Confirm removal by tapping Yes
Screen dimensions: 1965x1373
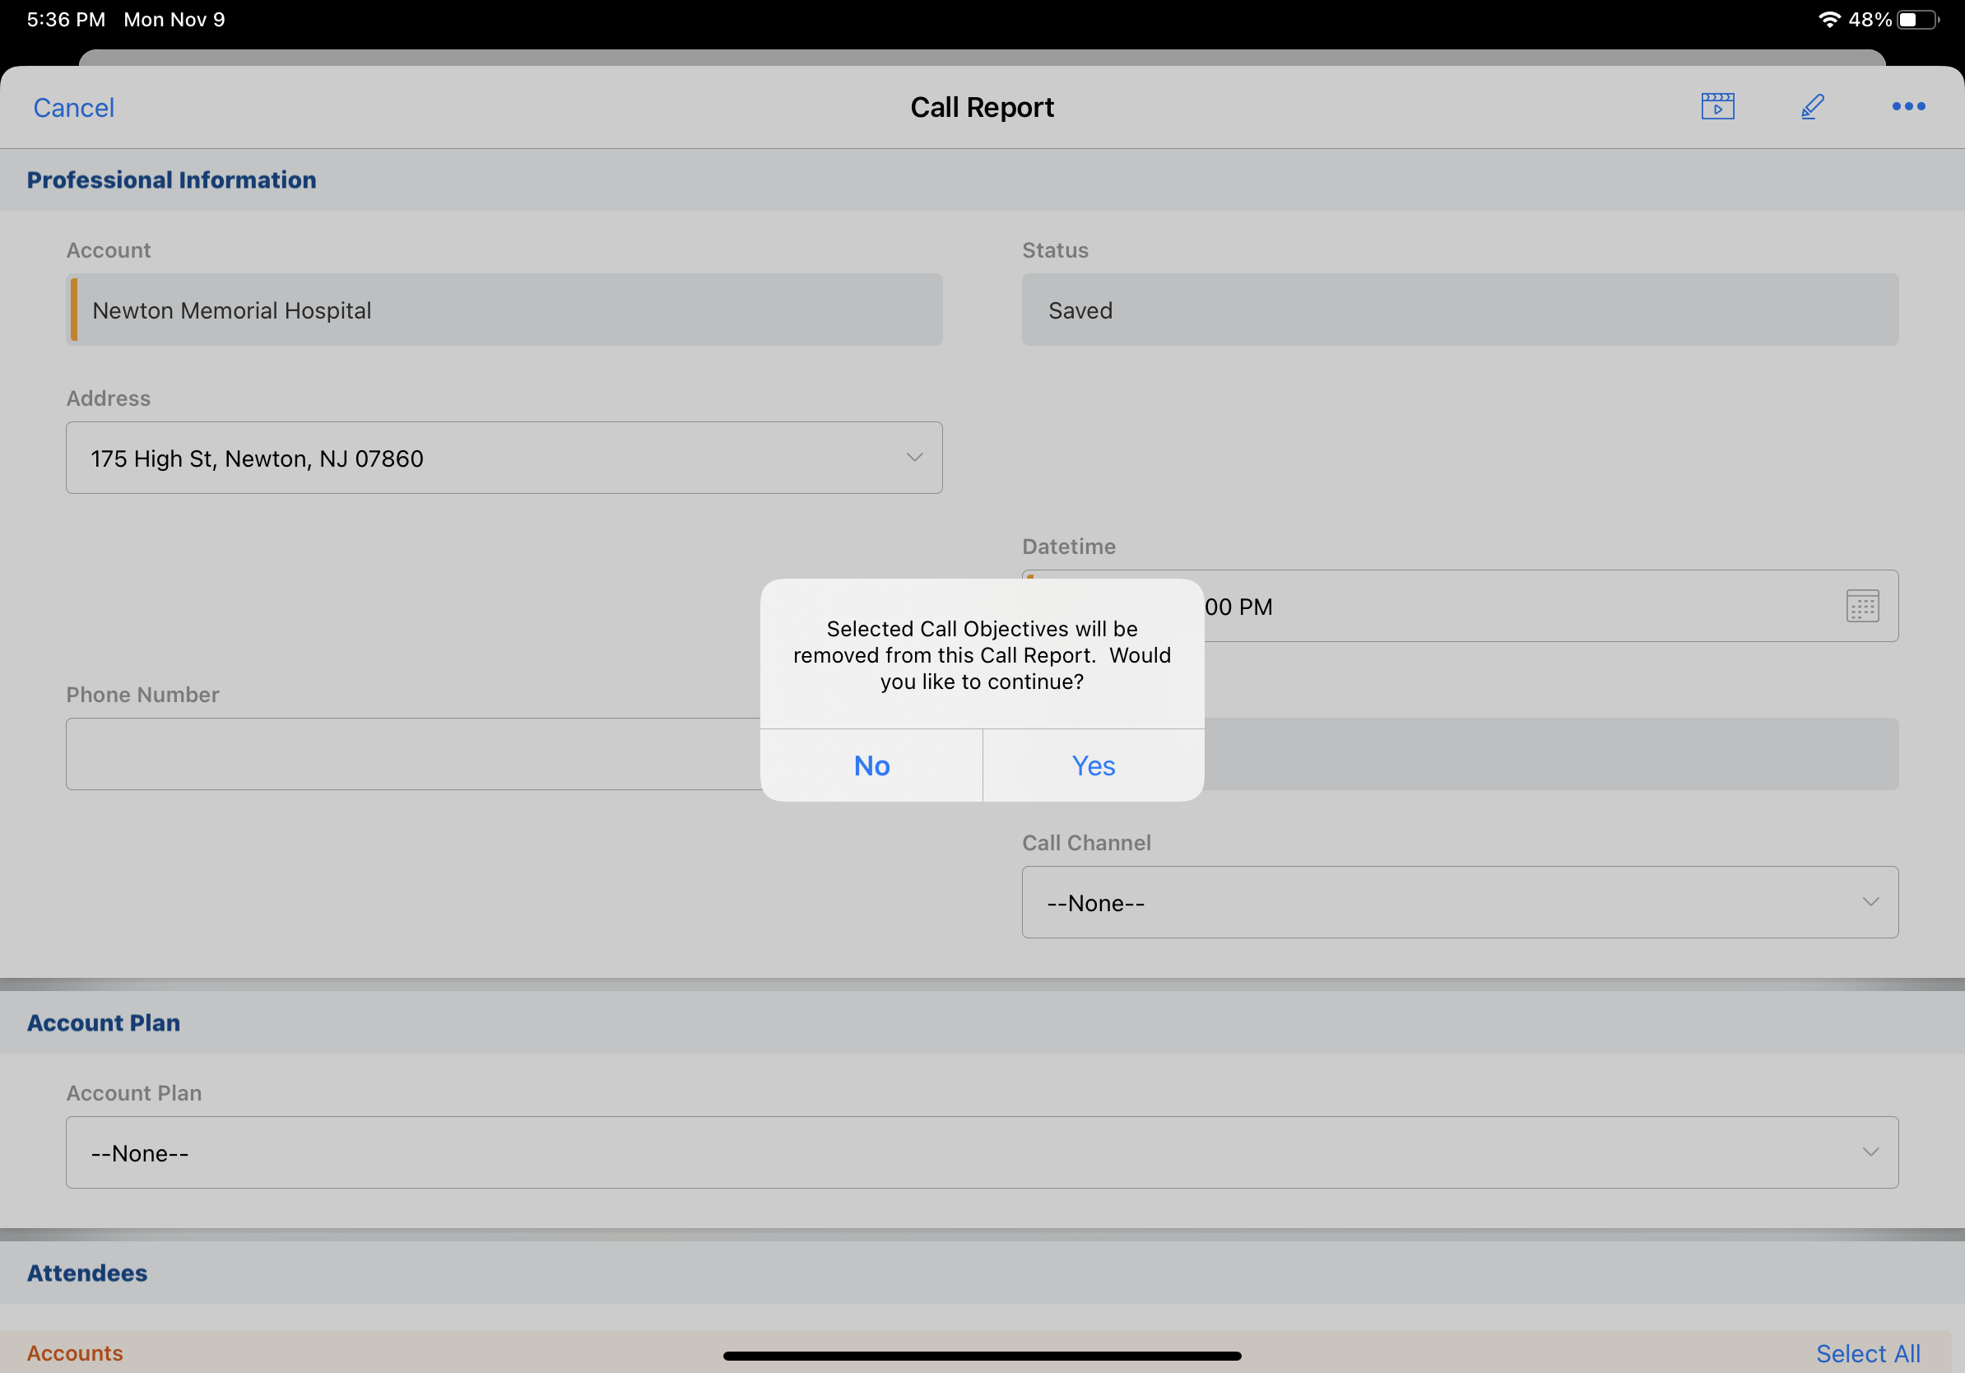(x=1093, y=766)
